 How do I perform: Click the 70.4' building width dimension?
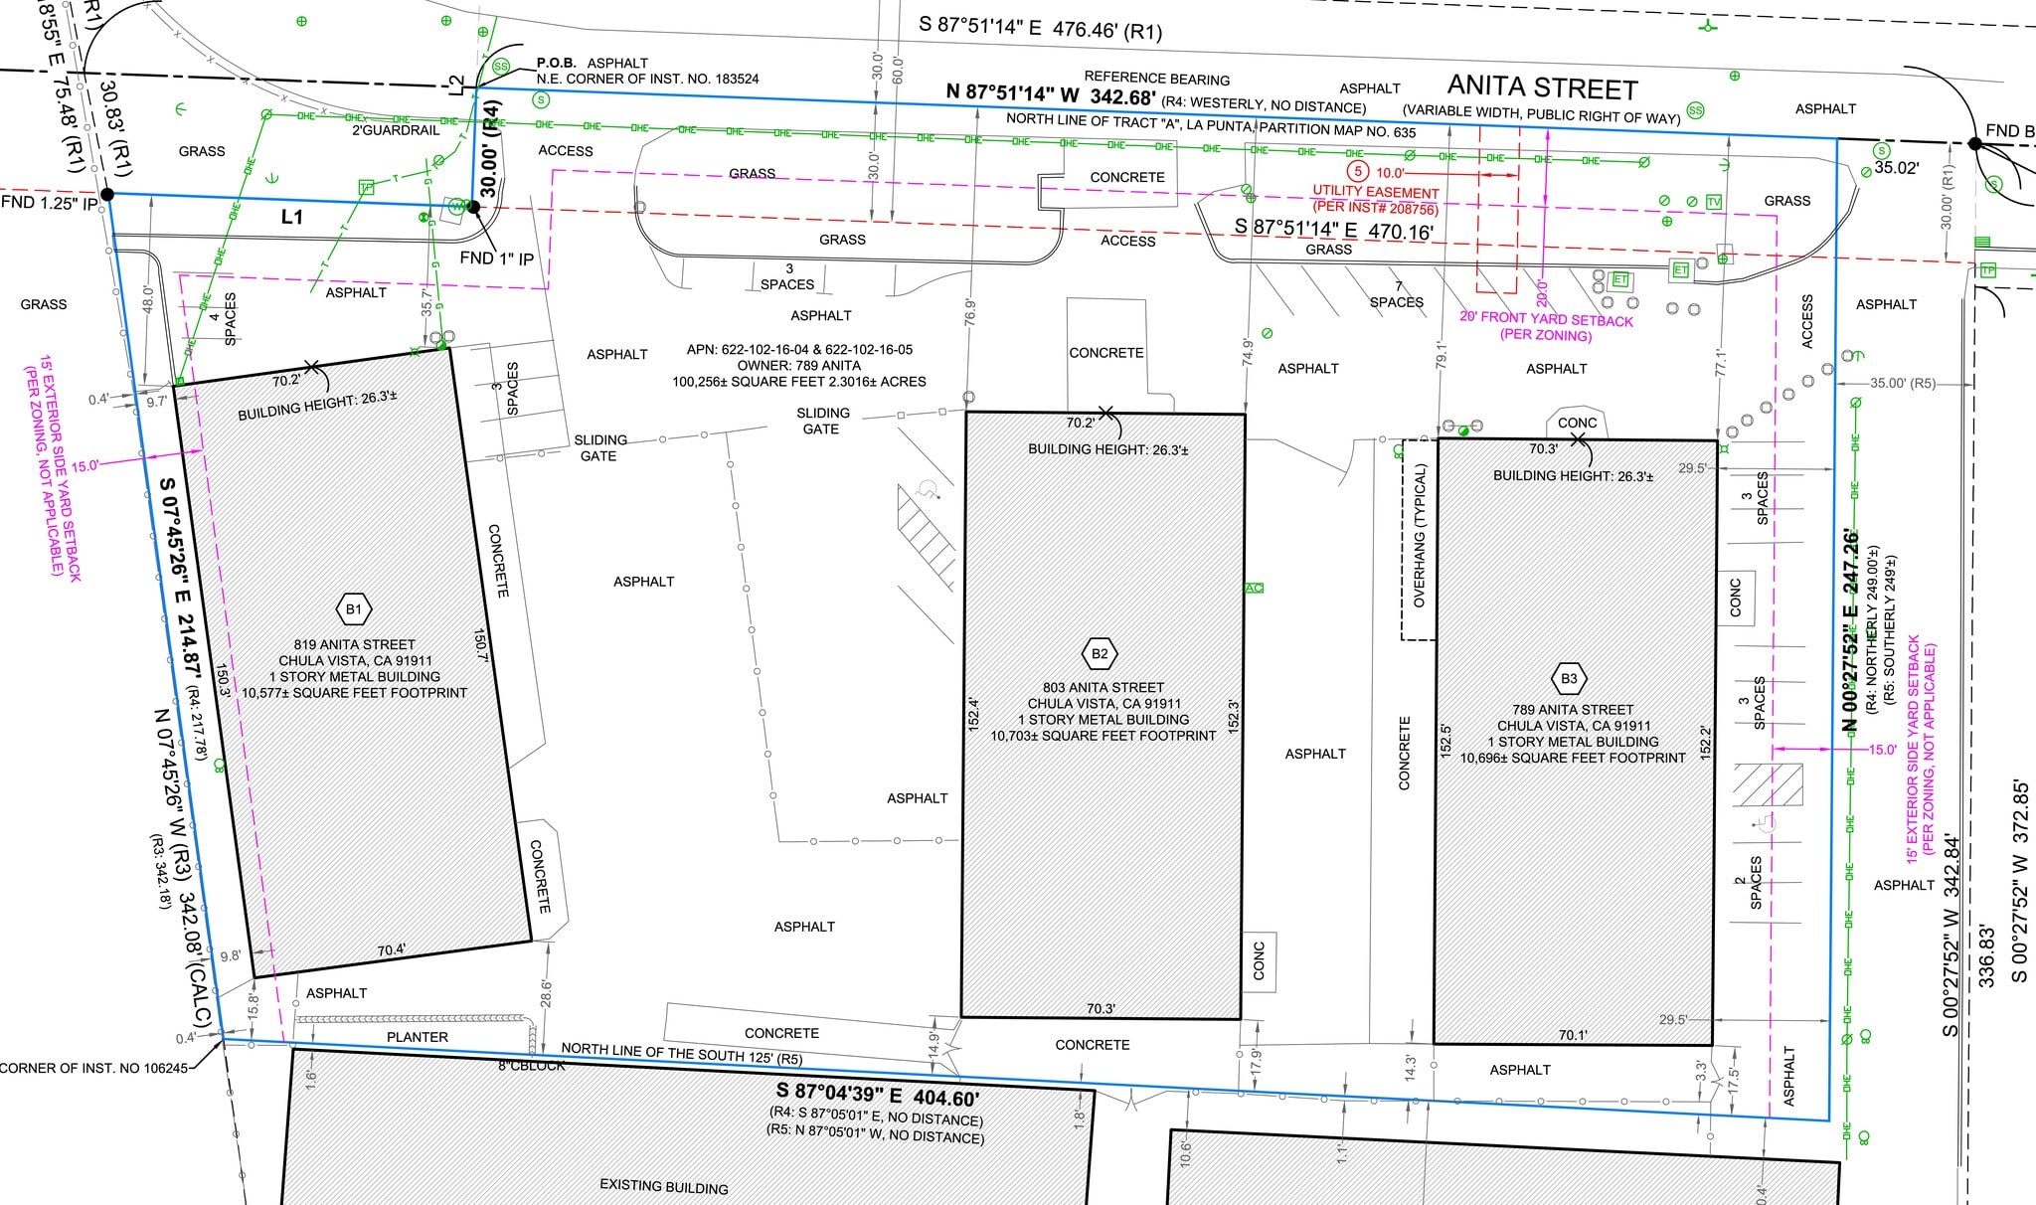[391, 950]
